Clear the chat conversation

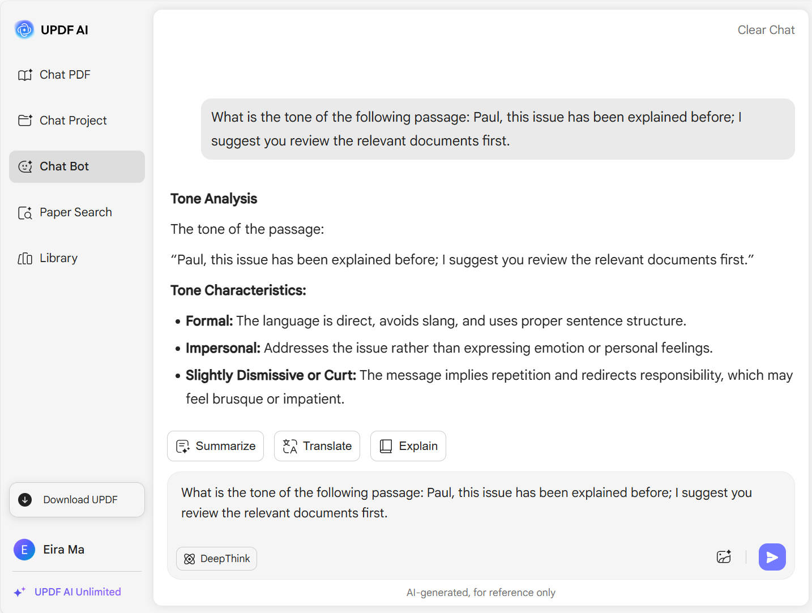coord(766,30)
